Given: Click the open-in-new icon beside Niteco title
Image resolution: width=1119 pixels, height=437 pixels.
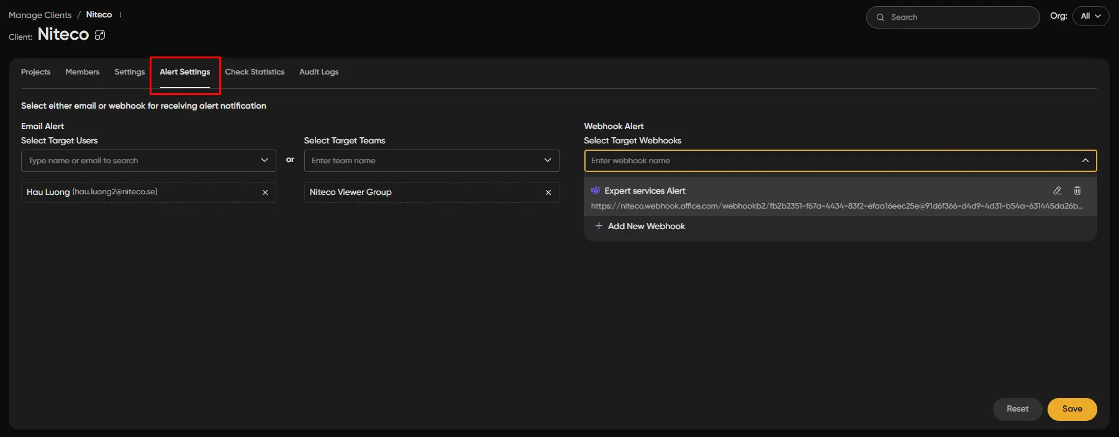Looking at the screenshot, I should [x=100, y=35].
